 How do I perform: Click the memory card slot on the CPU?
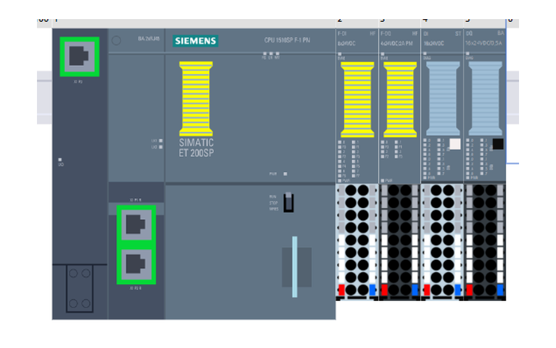tap(296, 267)
